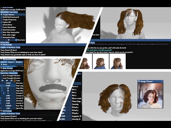This screenshot has height=128, width=171.
Task: Click 'Application average 45.665' readout text
Action: [x=13, y=10]
